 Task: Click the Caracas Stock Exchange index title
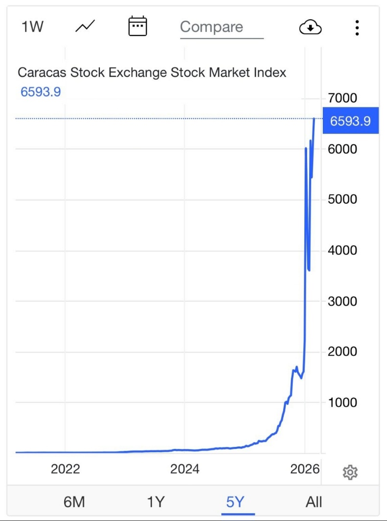[152, 73]
